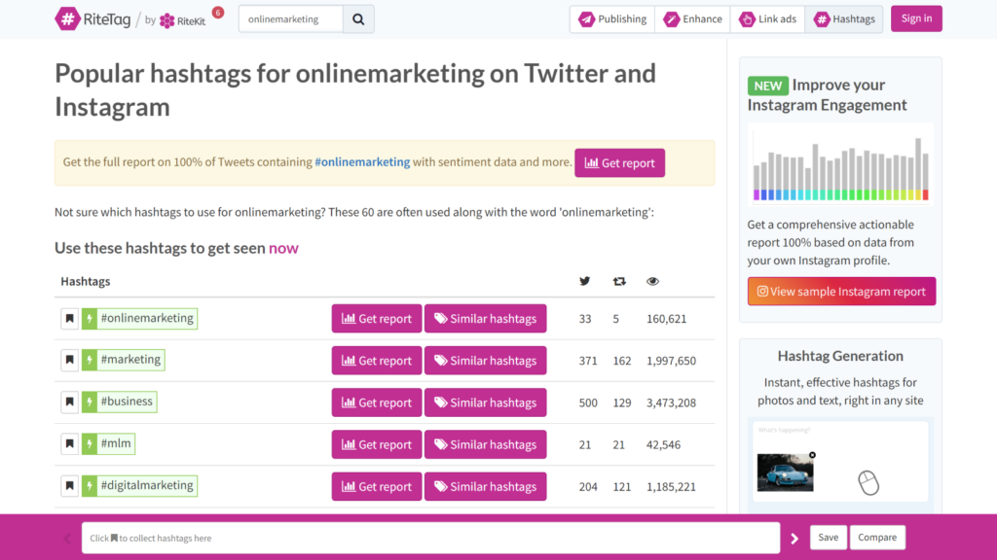Show similar hashtags for #mlm
The image size is (997, 560).
pos(485,444)
